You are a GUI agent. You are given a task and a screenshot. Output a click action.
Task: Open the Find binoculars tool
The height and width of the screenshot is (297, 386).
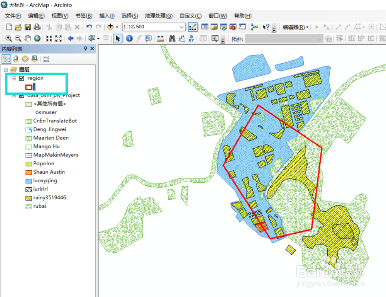point(172,38)
